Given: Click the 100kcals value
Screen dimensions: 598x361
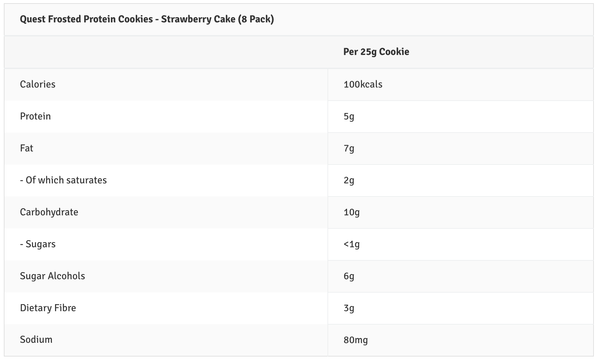Looking at the screenshot, I should (x=363, y=84).
